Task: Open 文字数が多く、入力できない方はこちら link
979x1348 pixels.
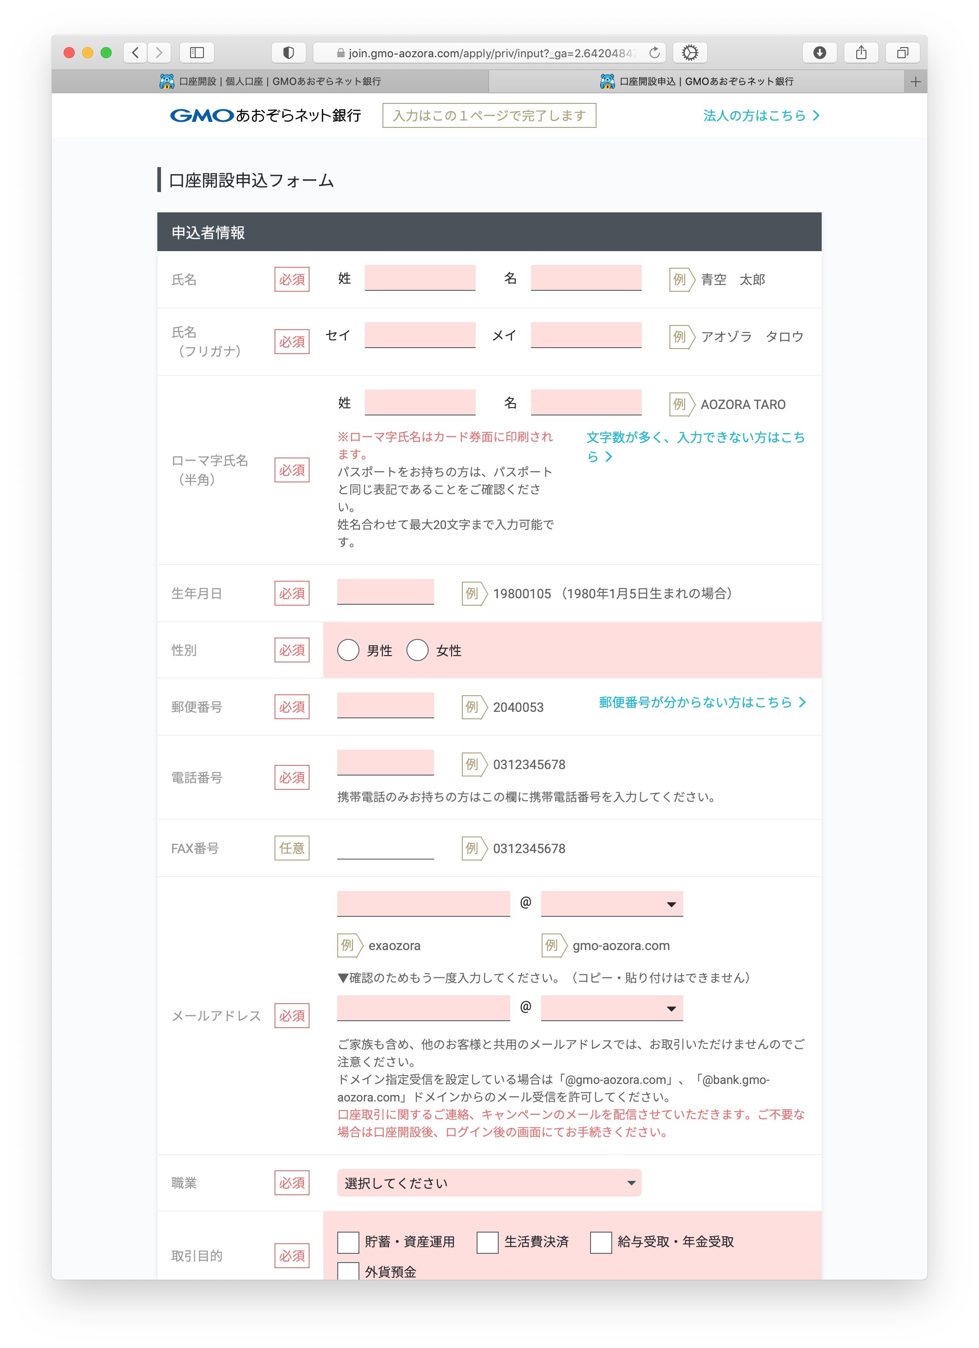Action: coord(696,446)
